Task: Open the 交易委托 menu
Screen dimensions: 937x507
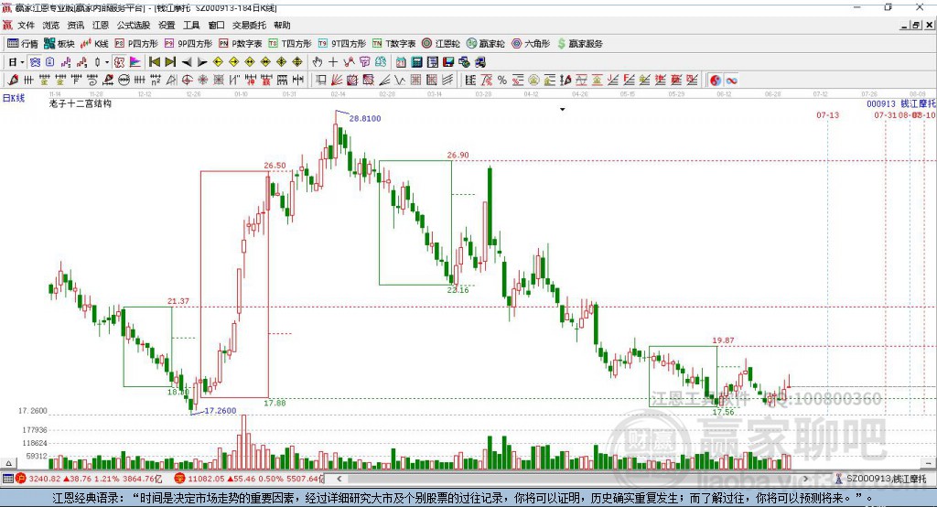Action: 249,25
